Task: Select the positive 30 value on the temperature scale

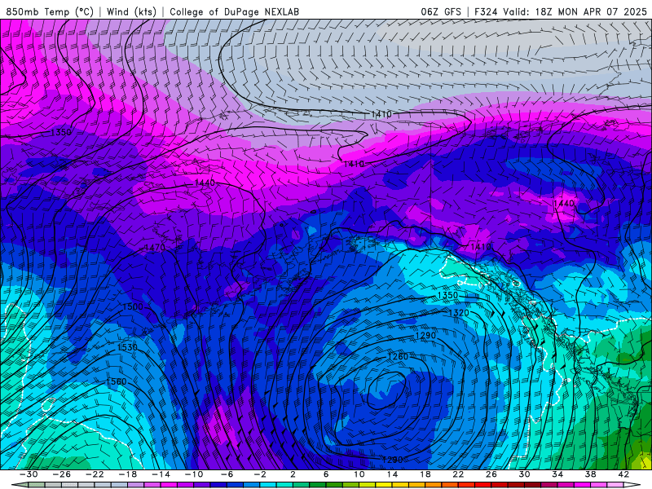Action: pos(524,474)
